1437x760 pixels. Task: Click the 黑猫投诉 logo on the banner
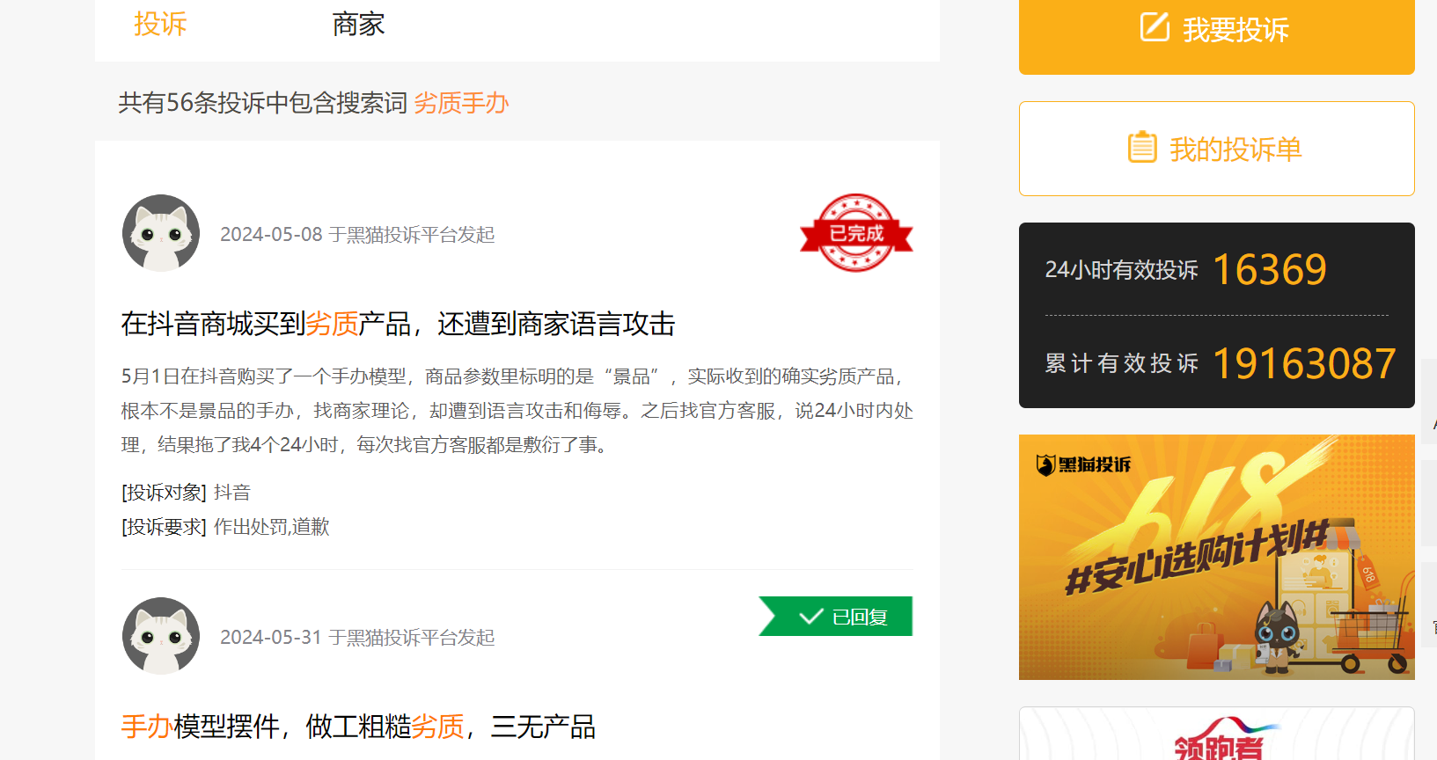pyautogui.click(x=1083, y=464)
